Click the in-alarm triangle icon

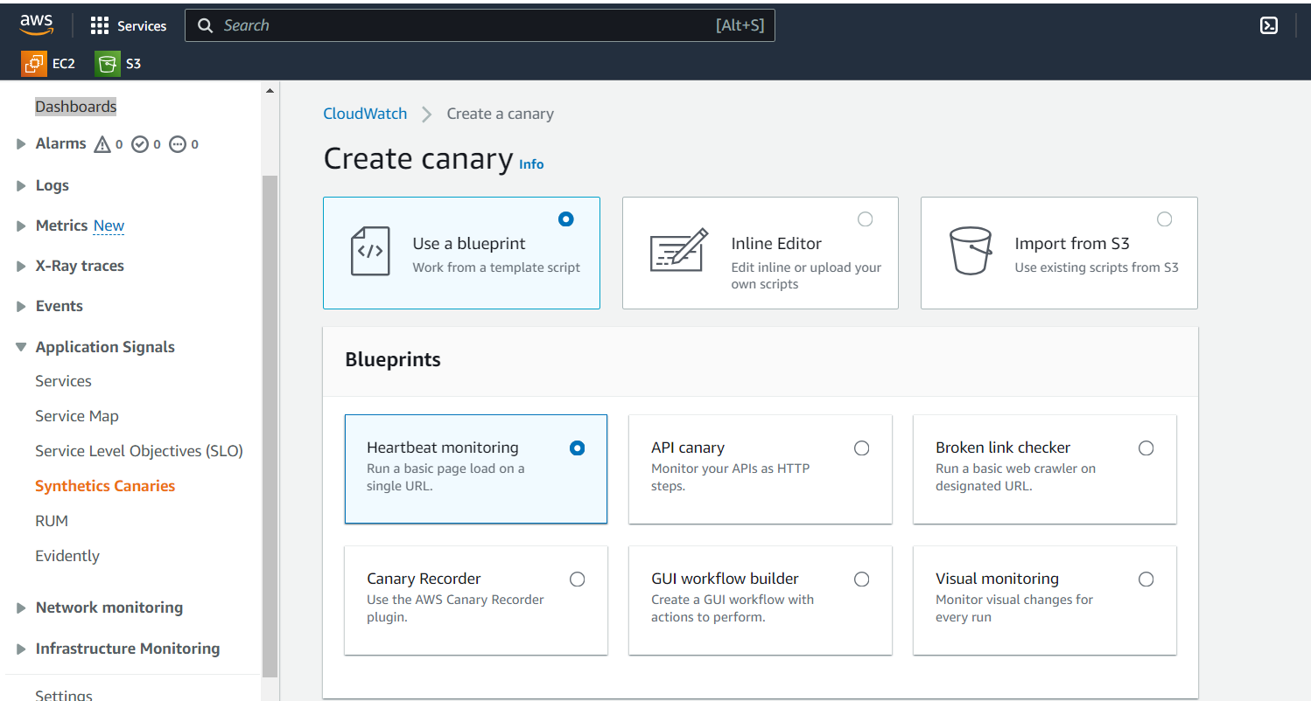pos(102,144)
